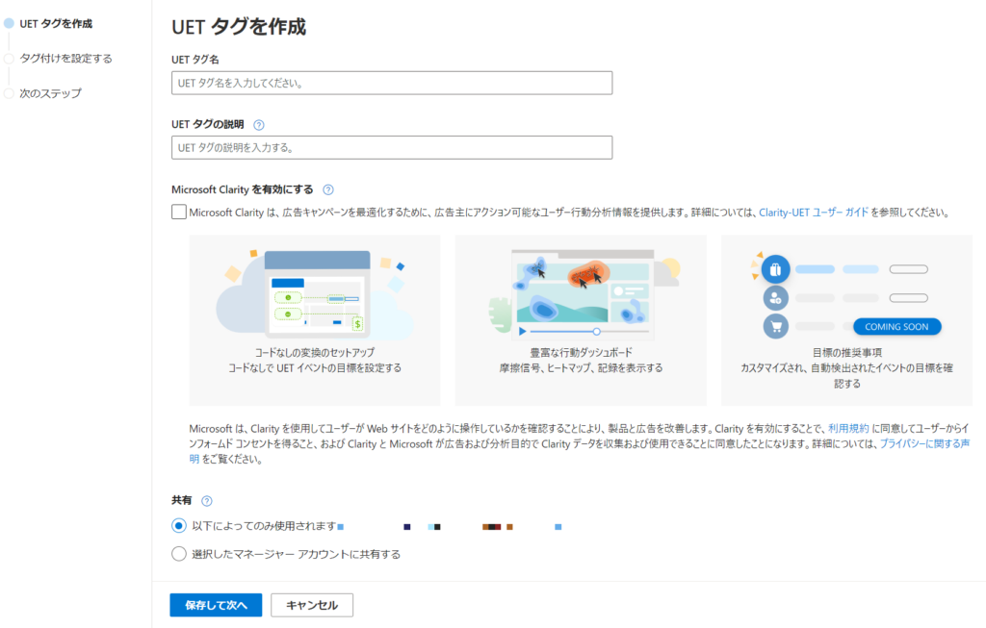Click the playback slider knob in dashboard illustration
The height and width of the screenshot is (628, 986).
pyautogui.click(x=596, y=331)
